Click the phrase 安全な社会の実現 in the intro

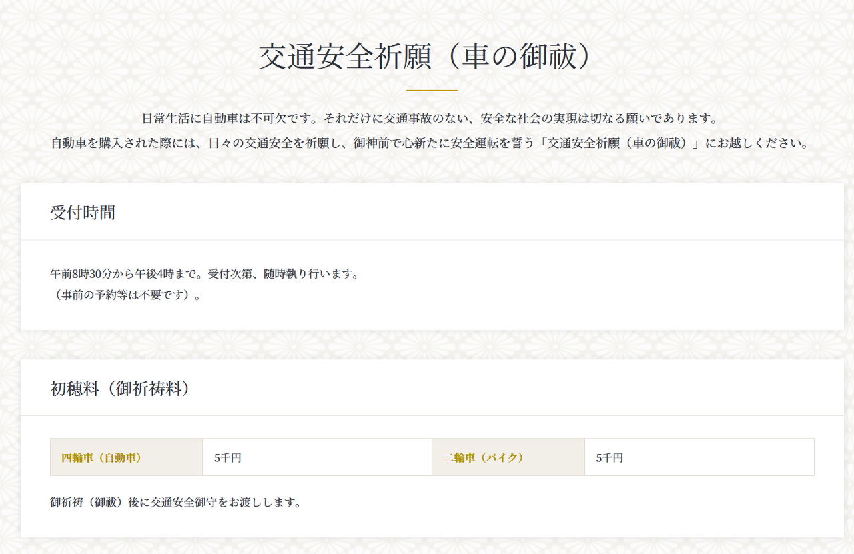click(528, 119)
